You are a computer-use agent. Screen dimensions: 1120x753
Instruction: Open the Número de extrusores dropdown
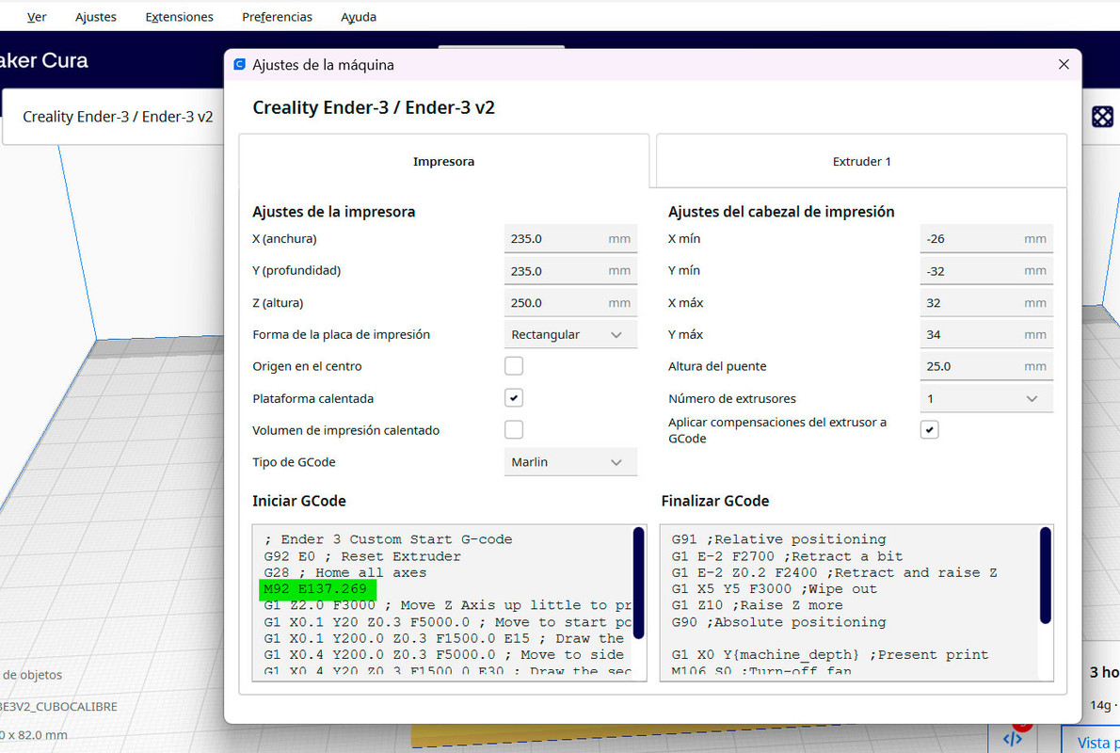(x=985, y=399)
